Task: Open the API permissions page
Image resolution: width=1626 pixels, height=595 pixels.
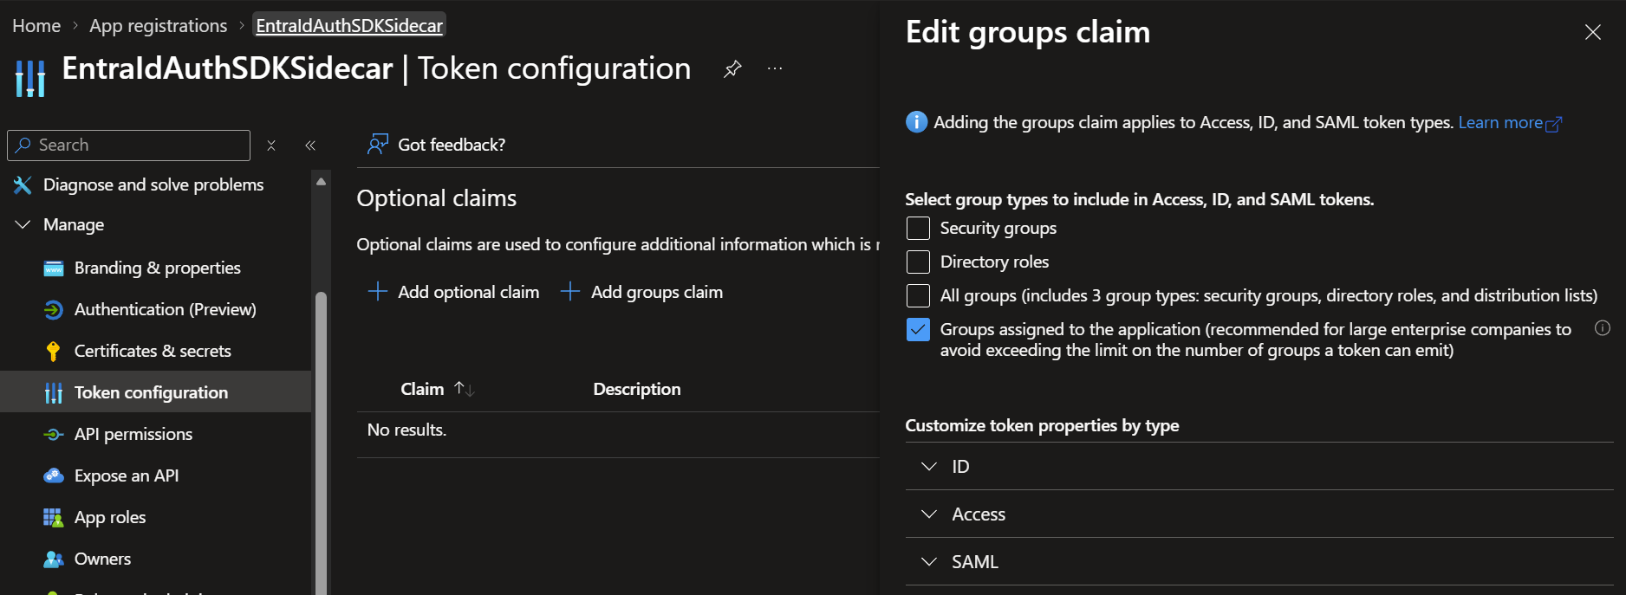Action: point(133,435)
